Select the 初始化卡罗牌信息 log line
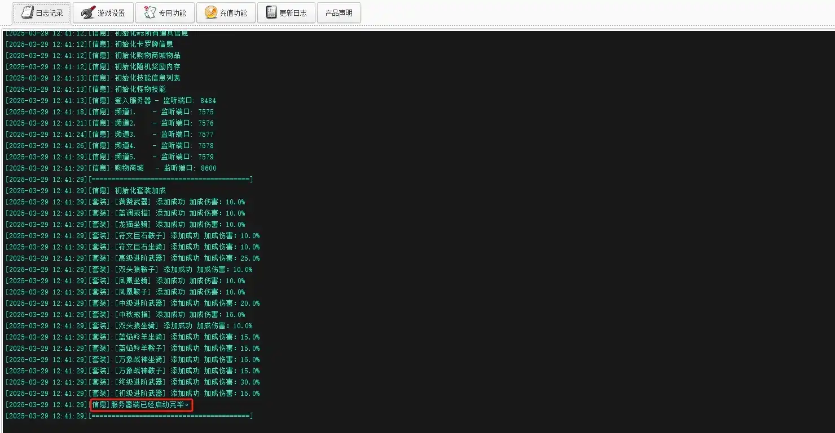This screenshot has width=835, height=433. point(89,44)
